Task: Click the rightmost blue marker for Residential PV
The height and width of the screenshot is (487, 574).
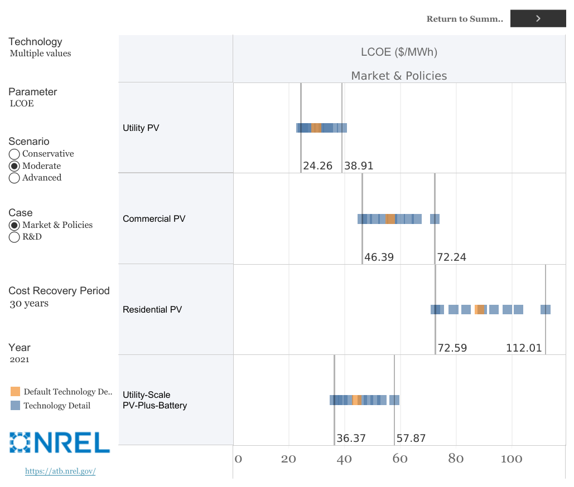Action: point(546,309)
